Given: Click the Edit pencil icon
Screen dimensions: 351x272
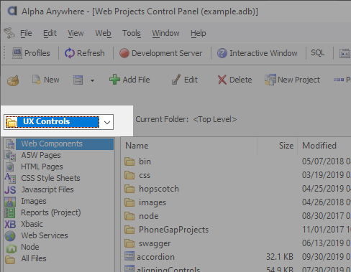Looking at the screenshot, I should [176, 80].
